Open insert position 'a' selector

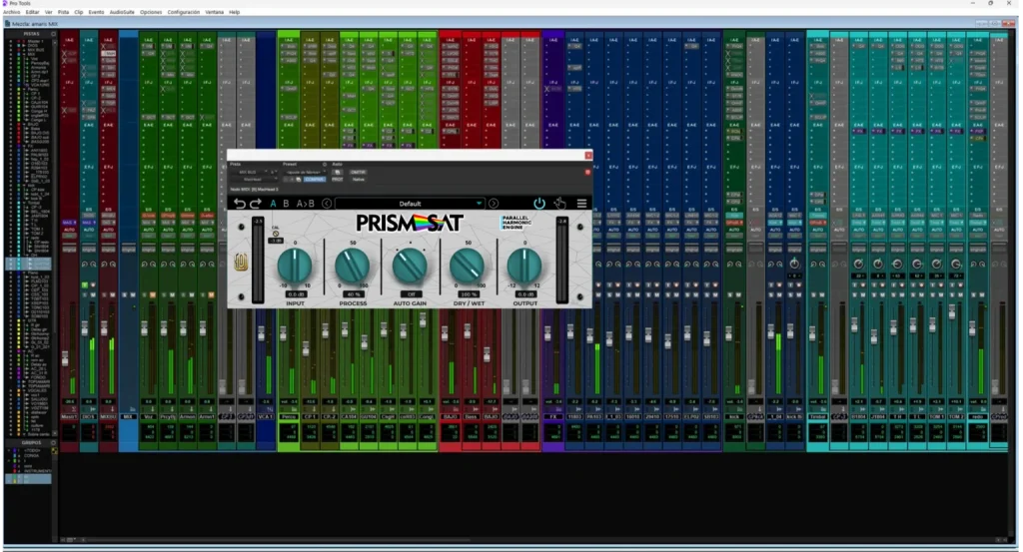274,172
